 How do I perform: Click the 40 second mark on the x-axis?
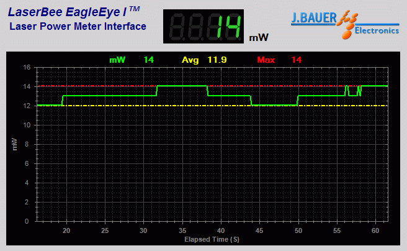[x=221, y=230]
